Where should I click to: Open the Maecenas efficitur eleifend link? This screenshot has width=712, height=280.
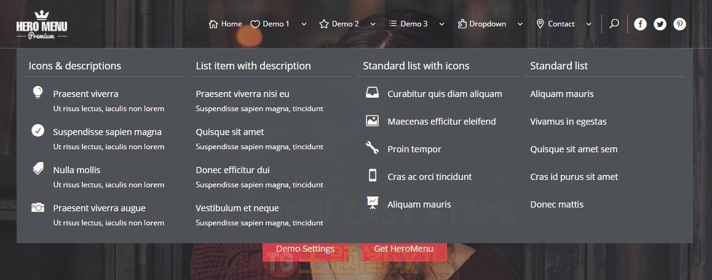(x=442, y=122)
